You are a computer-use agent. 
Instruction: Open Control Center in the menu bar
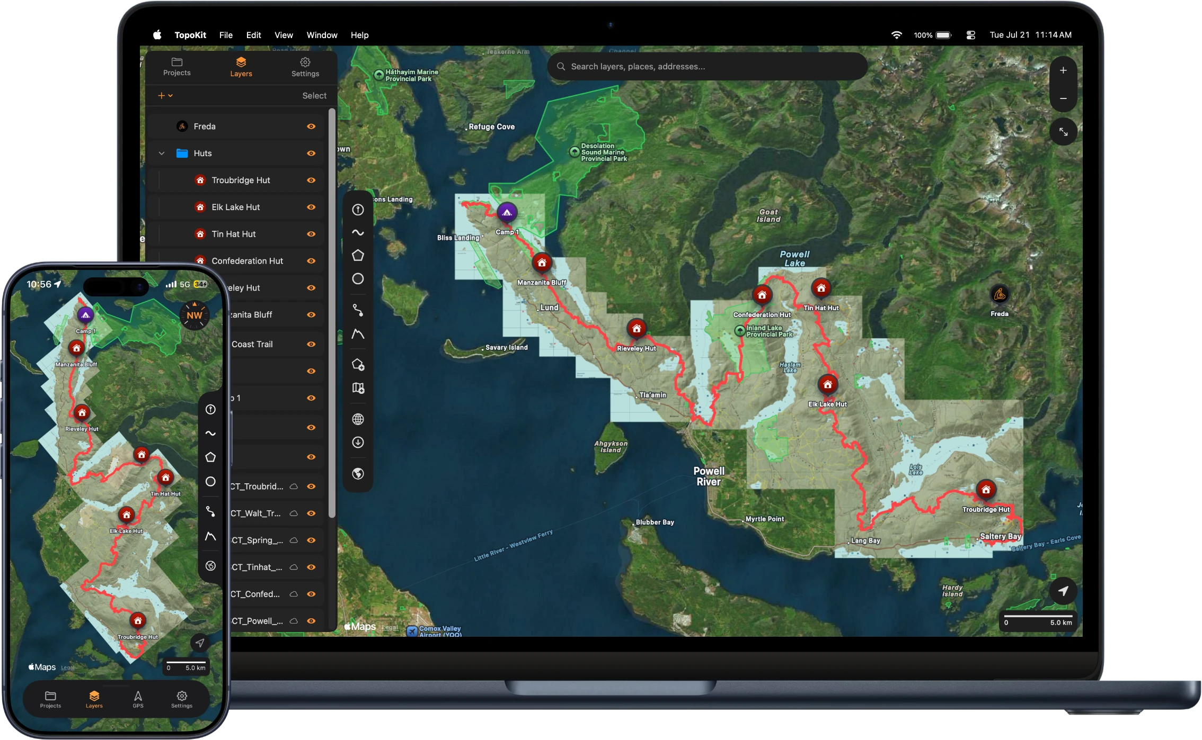tap(970, 35)
